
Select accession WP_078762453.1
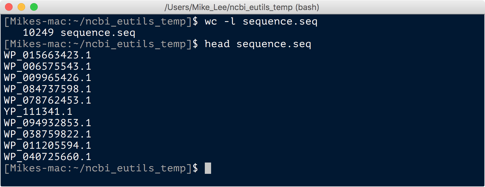point(47,100)
